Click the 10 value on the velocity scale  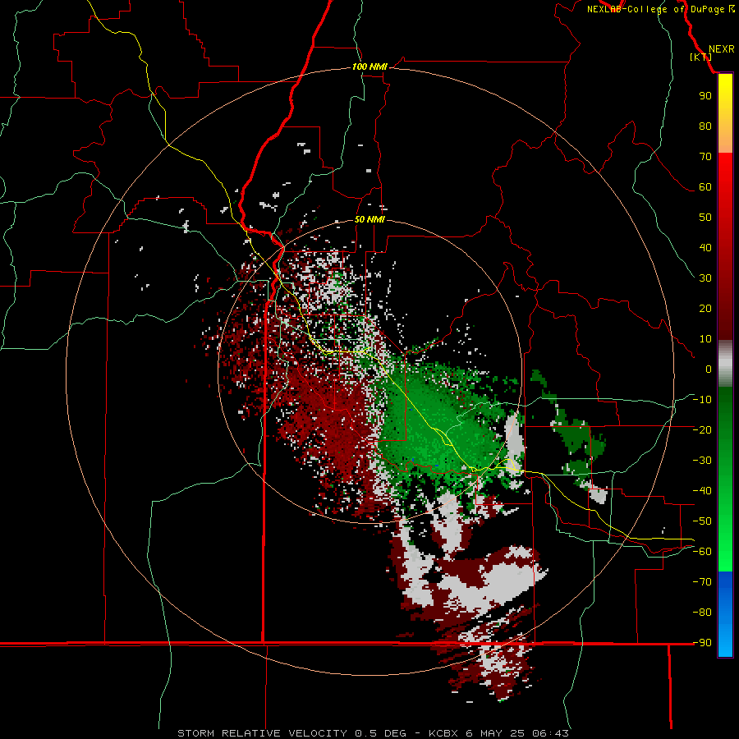click(705, 339)
